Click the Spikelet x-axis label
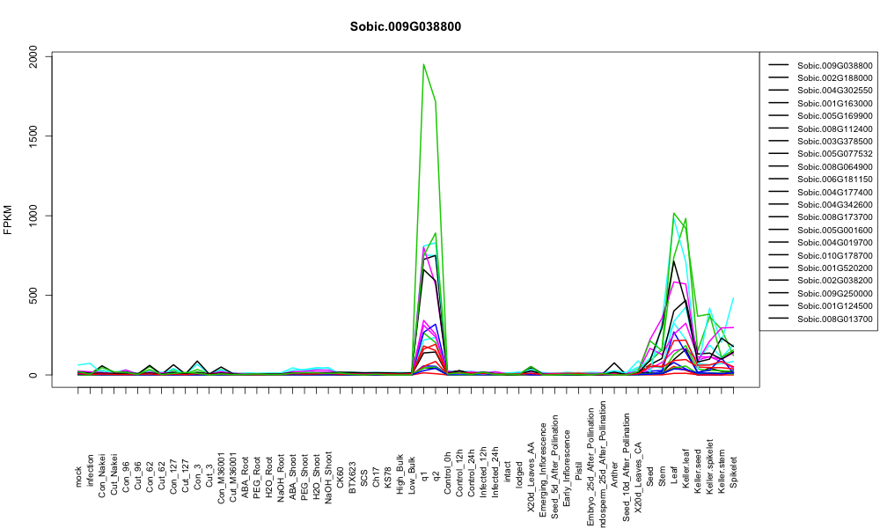This screenshot has width=880, height=528. pos(734,472)
